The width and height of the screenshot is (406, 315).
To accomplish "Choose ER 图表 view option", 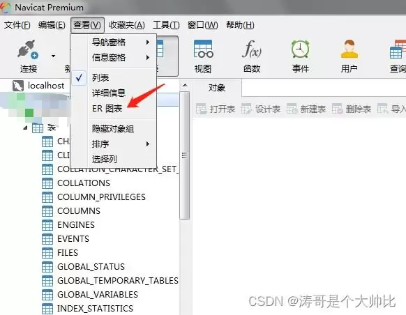I will pos(114,108).
